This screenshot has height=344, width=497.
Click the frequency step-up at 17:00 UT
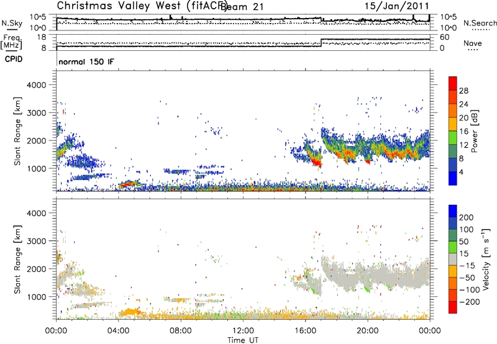point(321,43)
